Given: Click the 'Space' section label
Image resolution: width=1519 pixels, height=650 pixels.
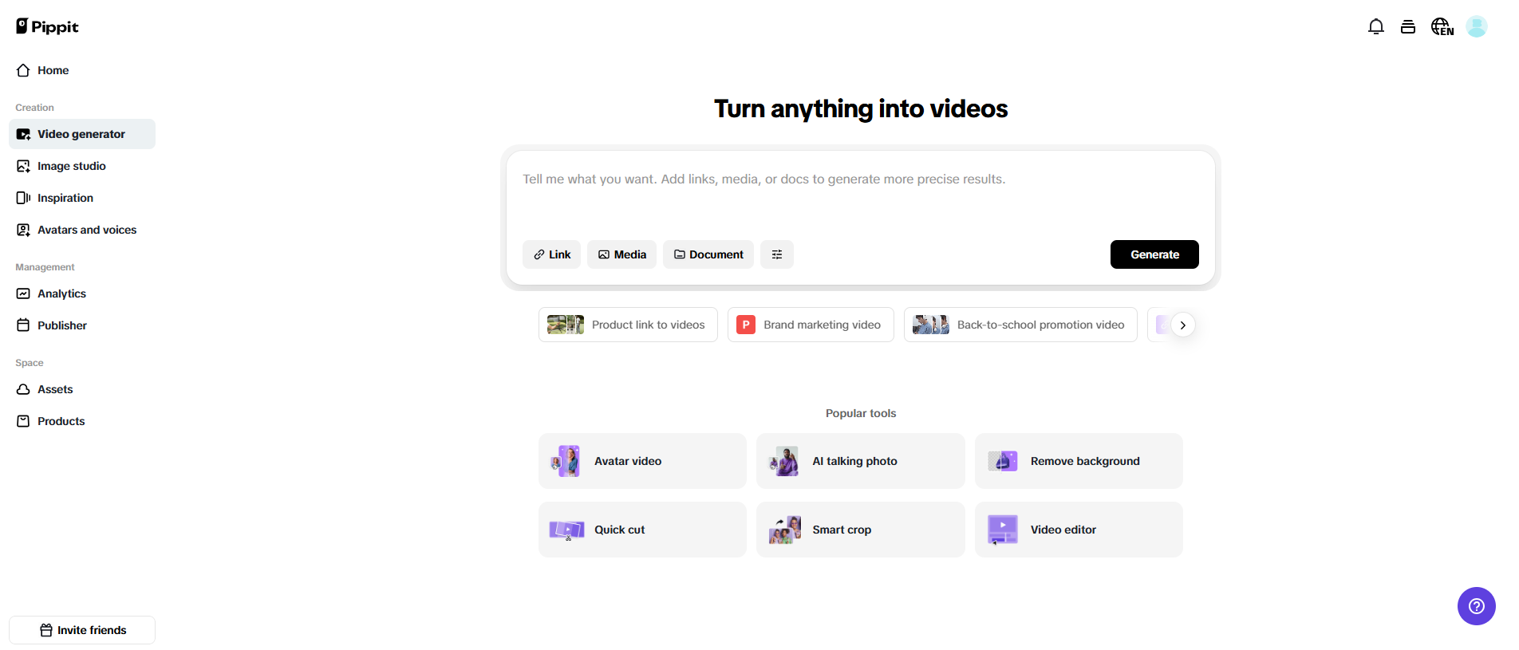Looking at the screenshot, I should coord(30,363).
